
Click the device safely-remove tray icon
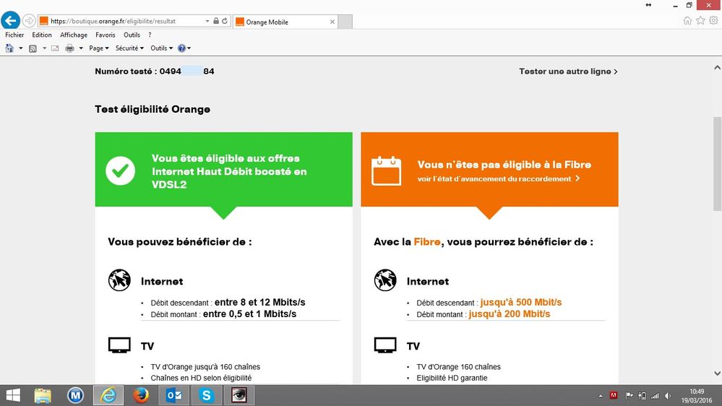(x=642, y=395)
